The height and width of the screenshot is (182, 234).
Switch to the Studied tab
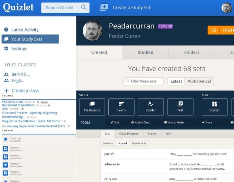tap(145, 52)
